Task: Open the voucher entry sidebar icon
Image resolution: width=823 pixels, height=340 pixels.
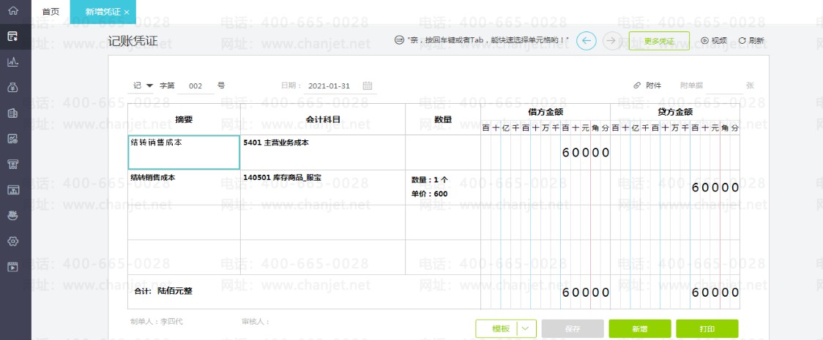Action: (13, 36)
